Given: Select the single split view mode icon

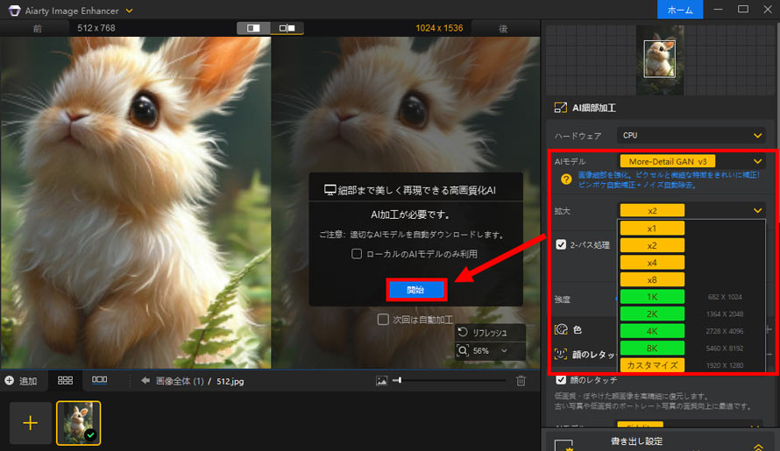Looking at the screenshot, I should tap(253, 28).
